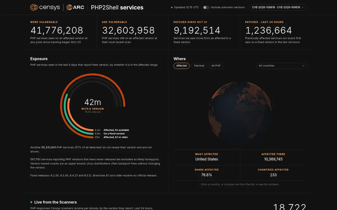Select the 41,776,208 were-vulnerable count
The image size is (337, 210).
(57, 30)
